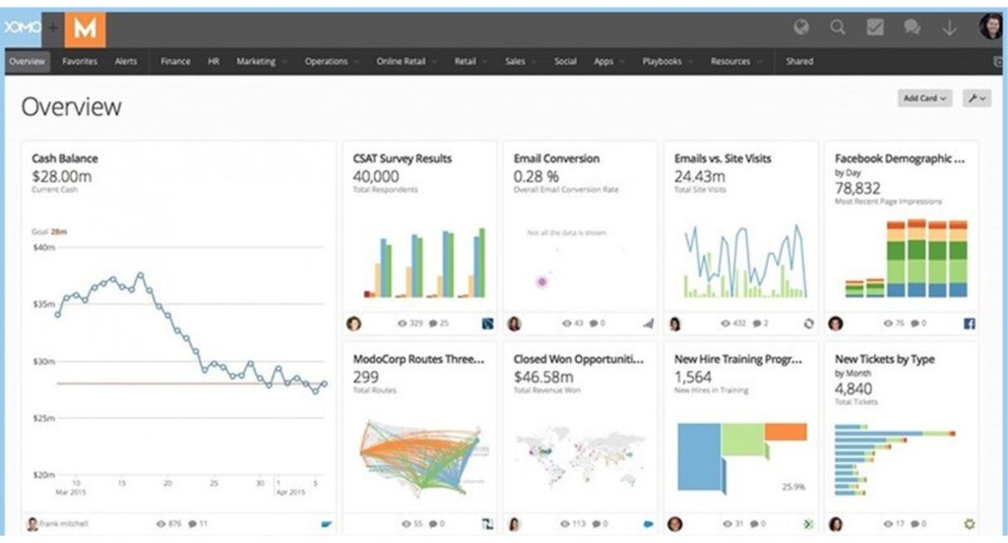Click the Salesforce cloud icon on Closed Won card
Image resolution: width=1008 pixels, height=543 pixels.
pos(649,524)
